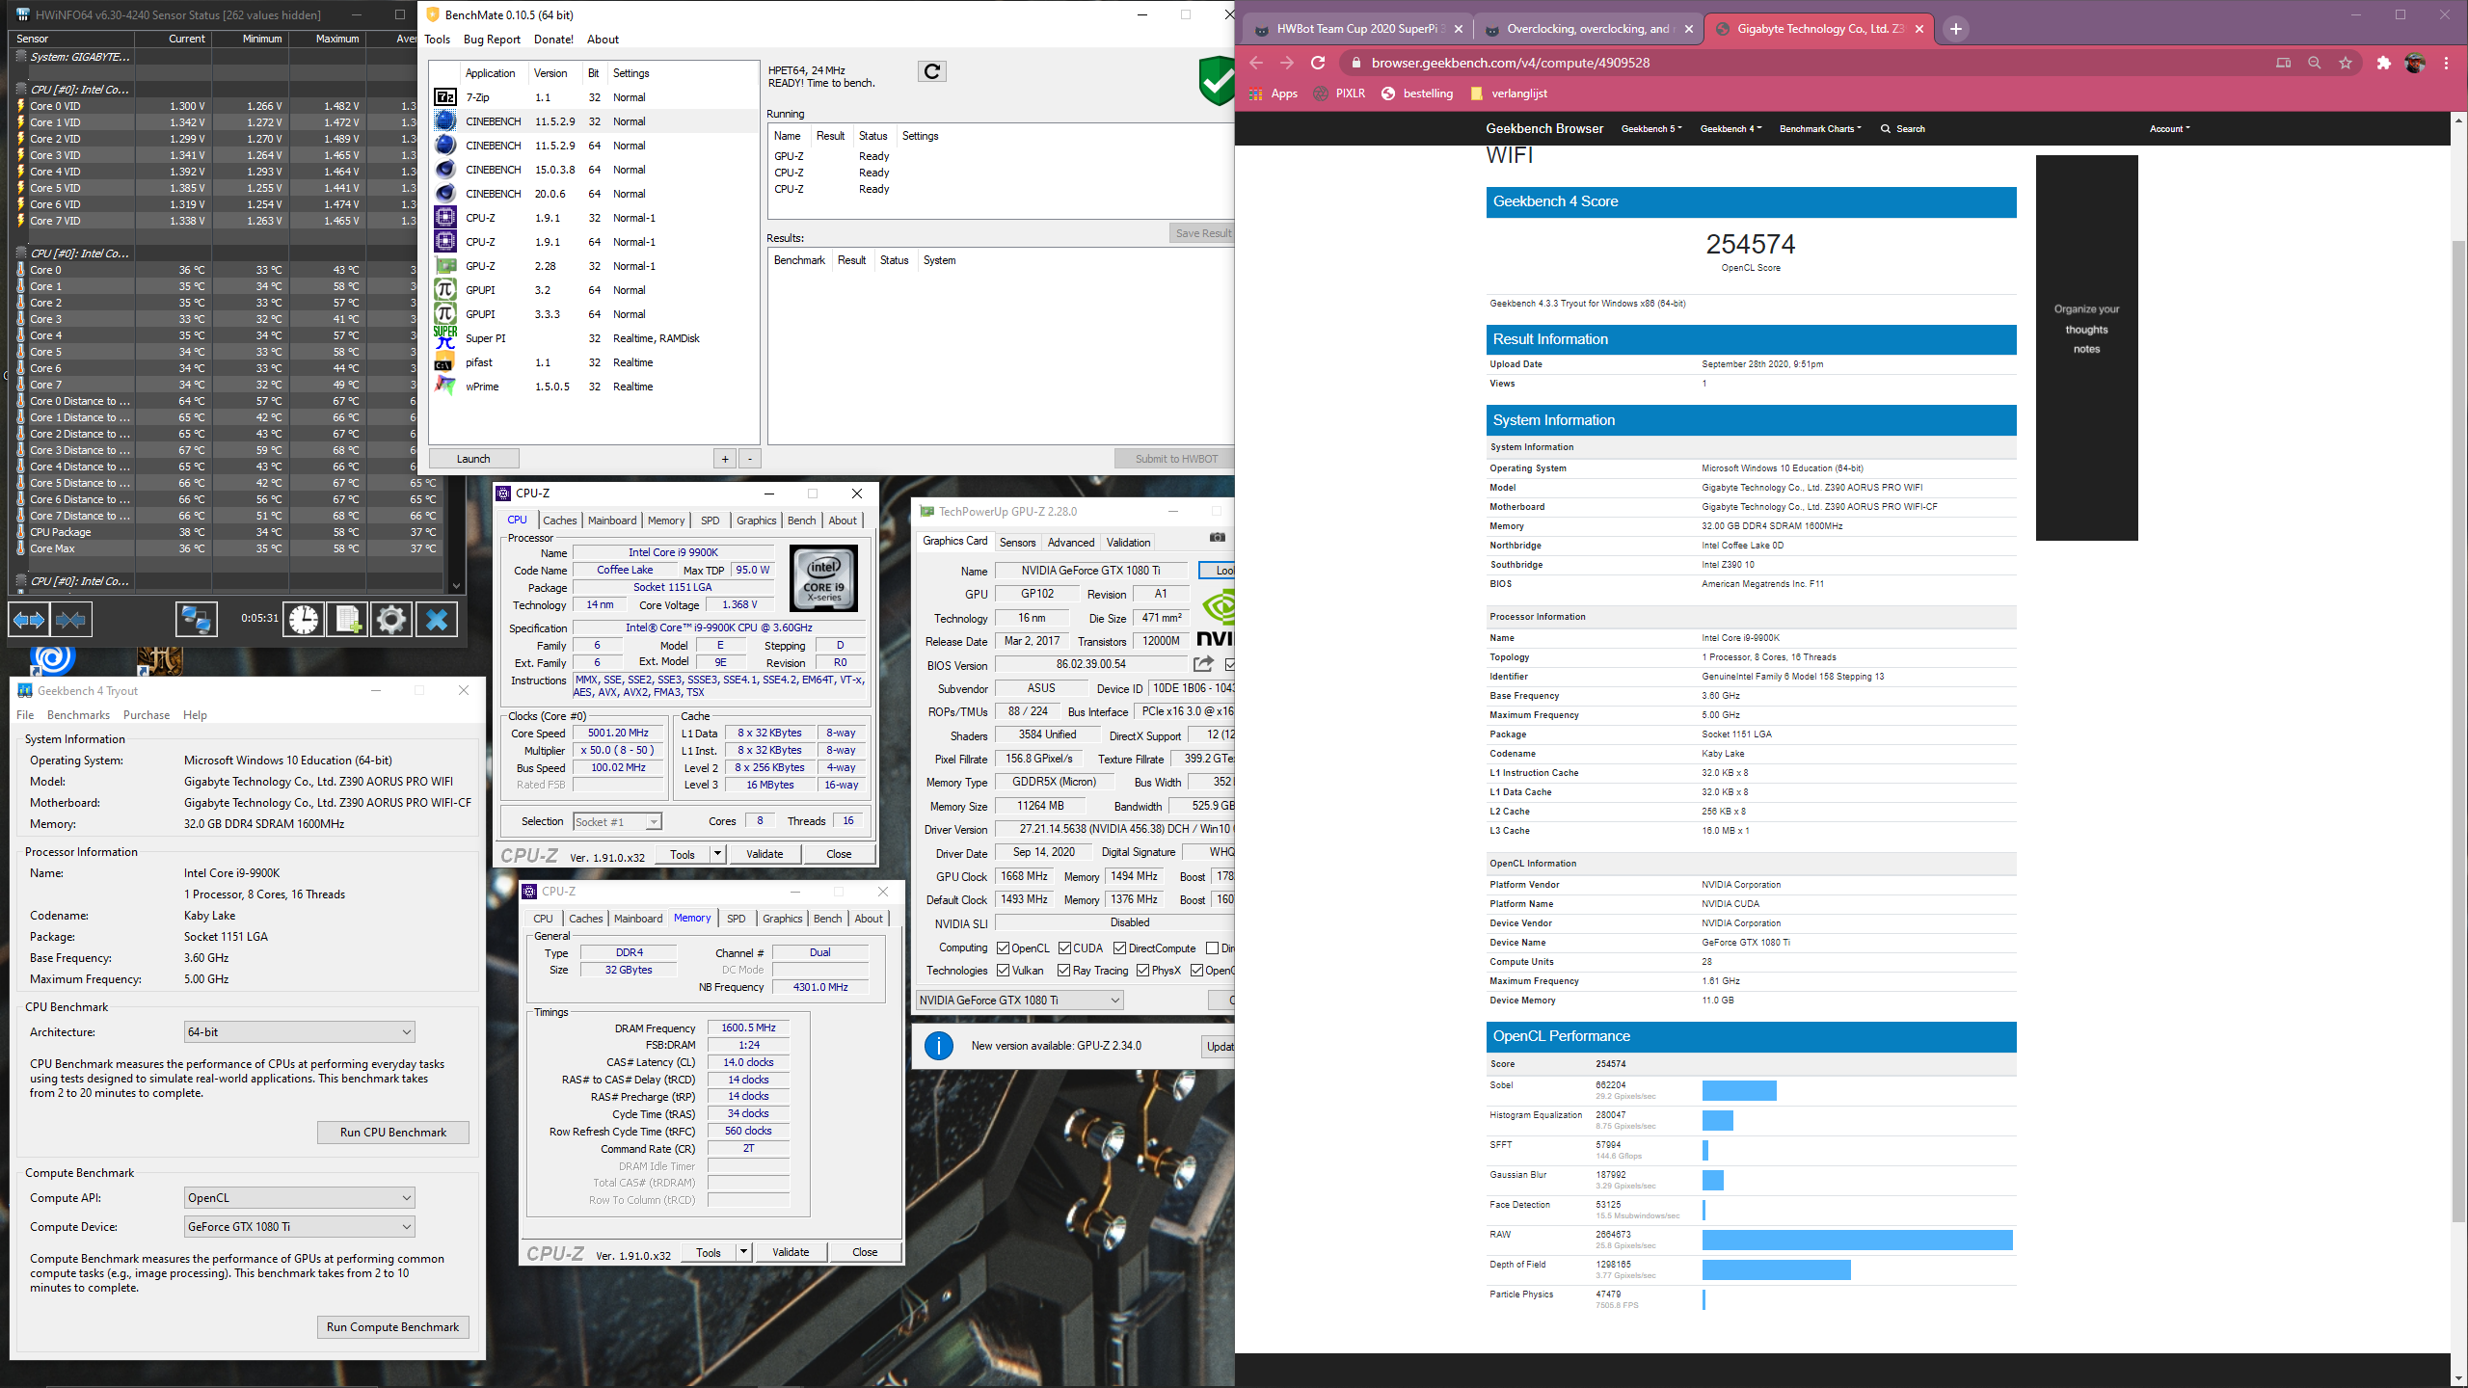
Task: Select 7-Zip icon in BenchMate list
Action: (444, 97)
